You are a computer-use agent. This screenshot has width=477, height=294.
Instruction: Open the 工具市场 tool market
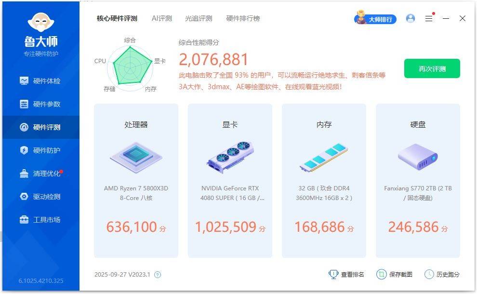(x=41, y=220)
